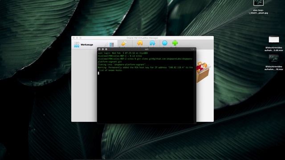Click the green plus Add machine icon
This screenshot has height=160, width=285.
(x=175, y=43)
